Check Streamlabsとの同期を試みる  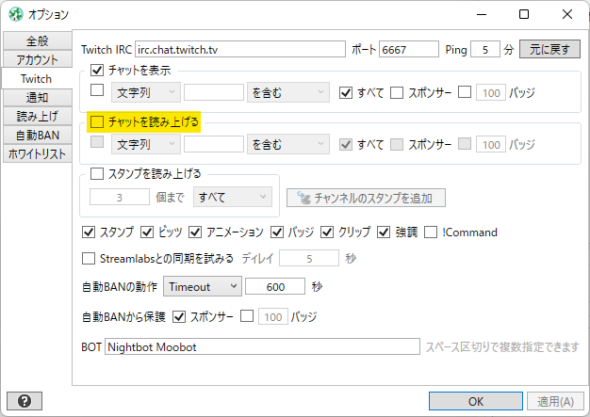point(89,259)
